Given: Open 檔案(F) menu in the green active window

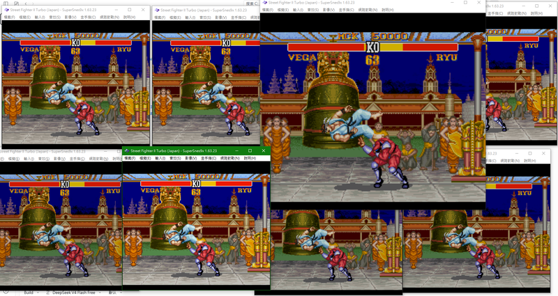Looking at the screenshot, I should (x=130, y=158).
